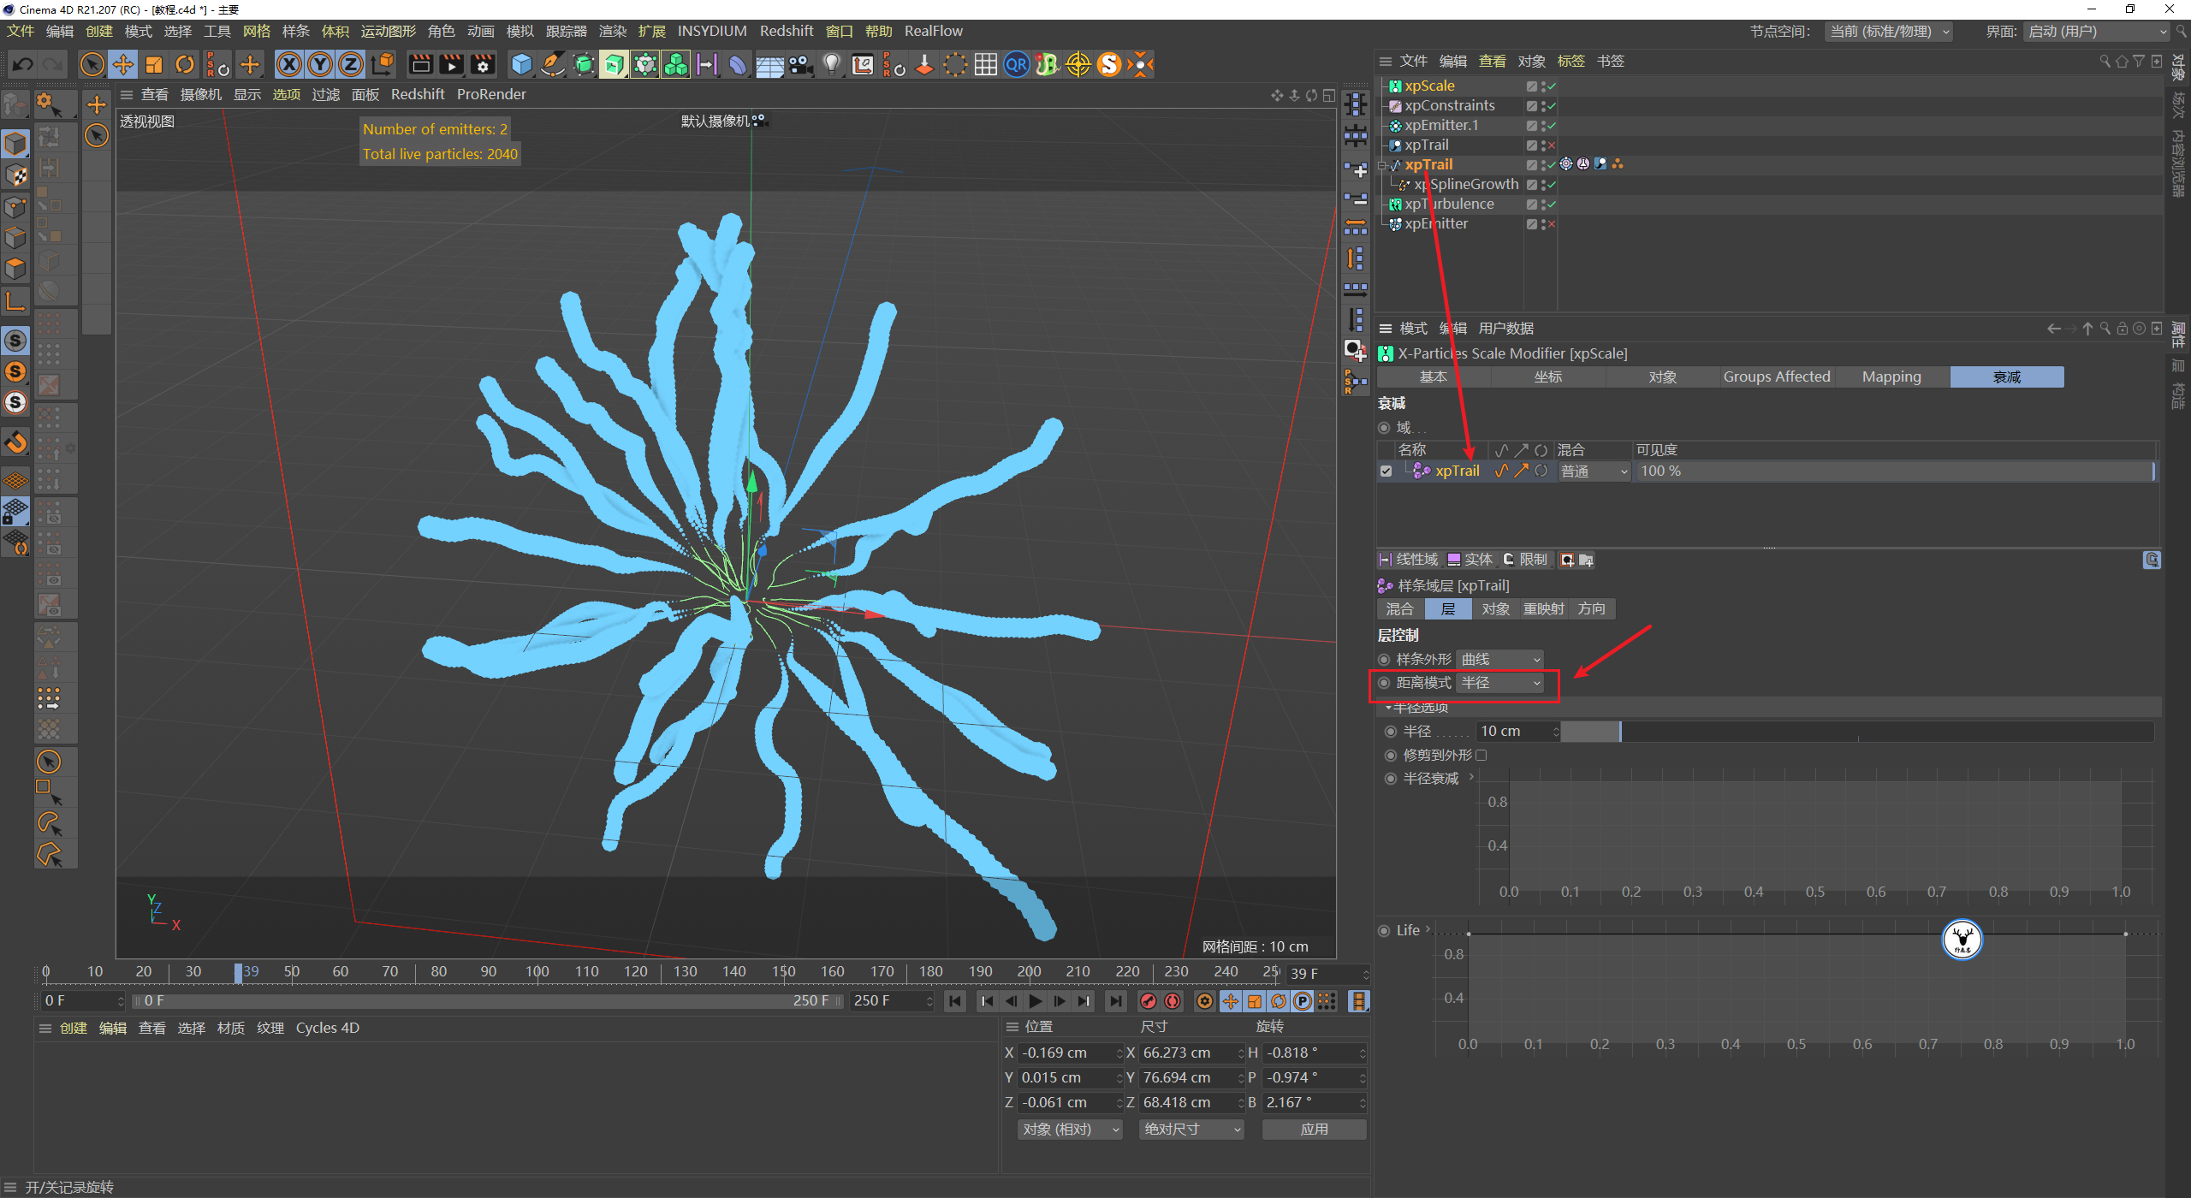
Task: Add a cube primitive object
Action: click(x=522, y=64)
